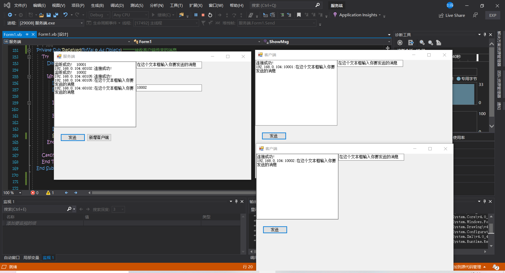The width and height of the screenshot is (505, 273).
Task: Select the zoom-in magnifier in diagnostics panel
Action: 422,43
